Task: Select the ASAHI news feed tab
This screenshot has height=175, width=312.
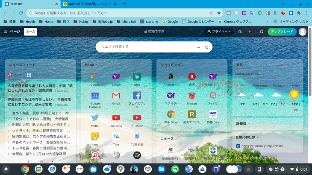Action: click(x=15, y=75)
